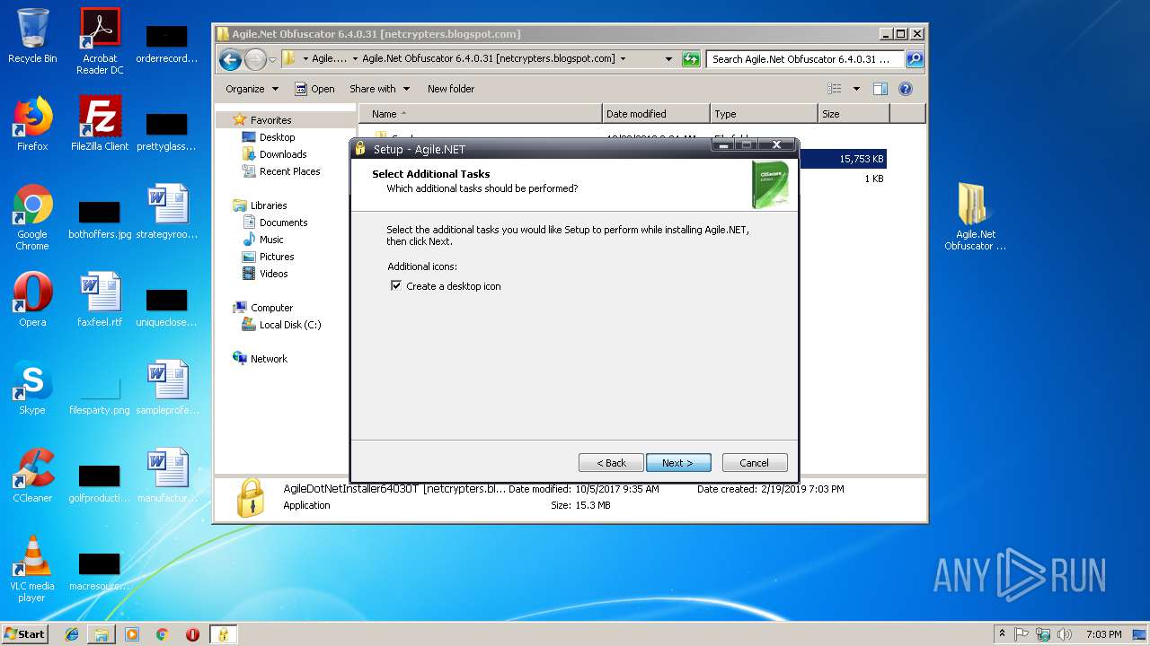The height and width of the screenshot is (646, 1150).
Task: Uncheck Create a desktop icon checkbox
Action: (x=396, y=285)
